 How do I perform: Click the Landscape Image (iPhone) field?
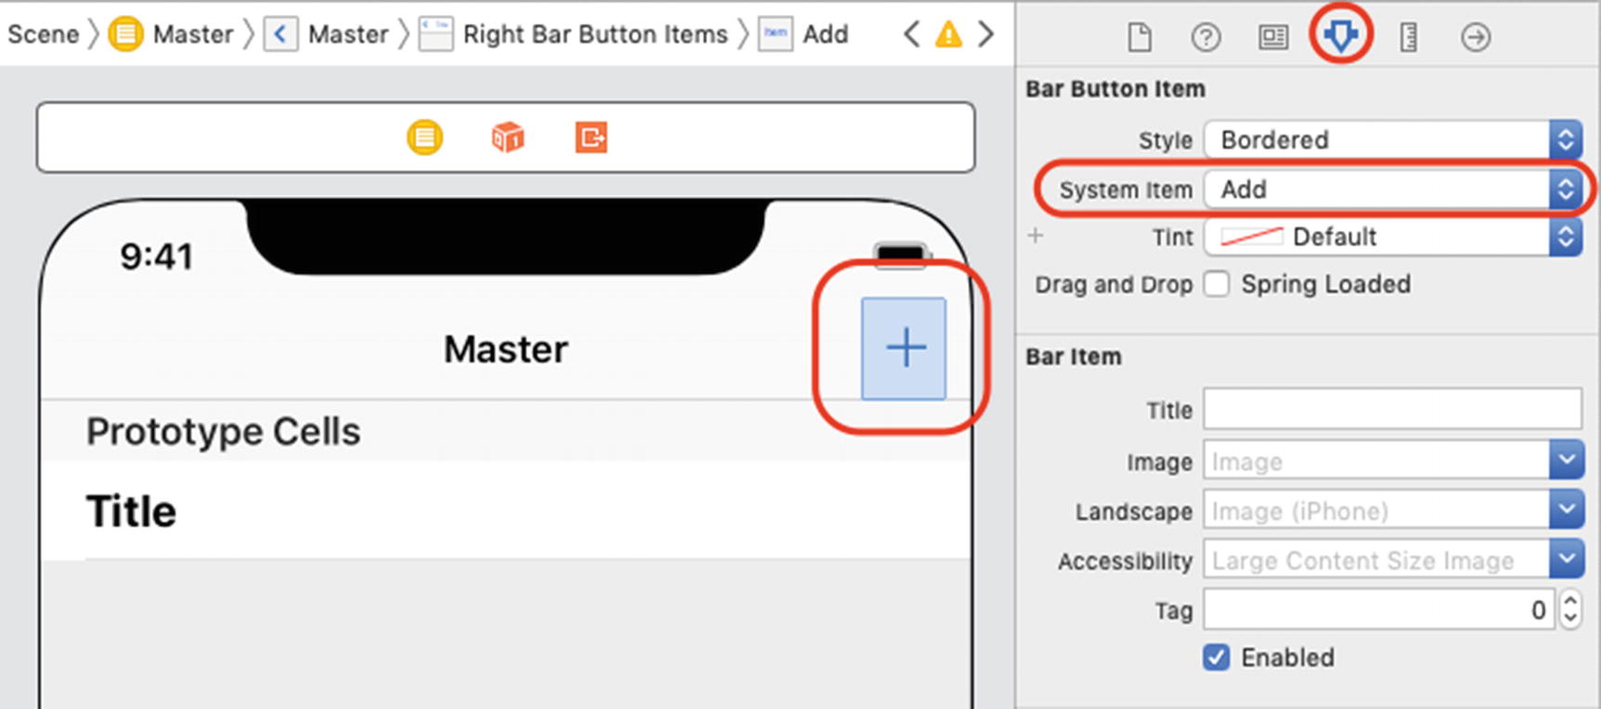tap(1376, 509)
